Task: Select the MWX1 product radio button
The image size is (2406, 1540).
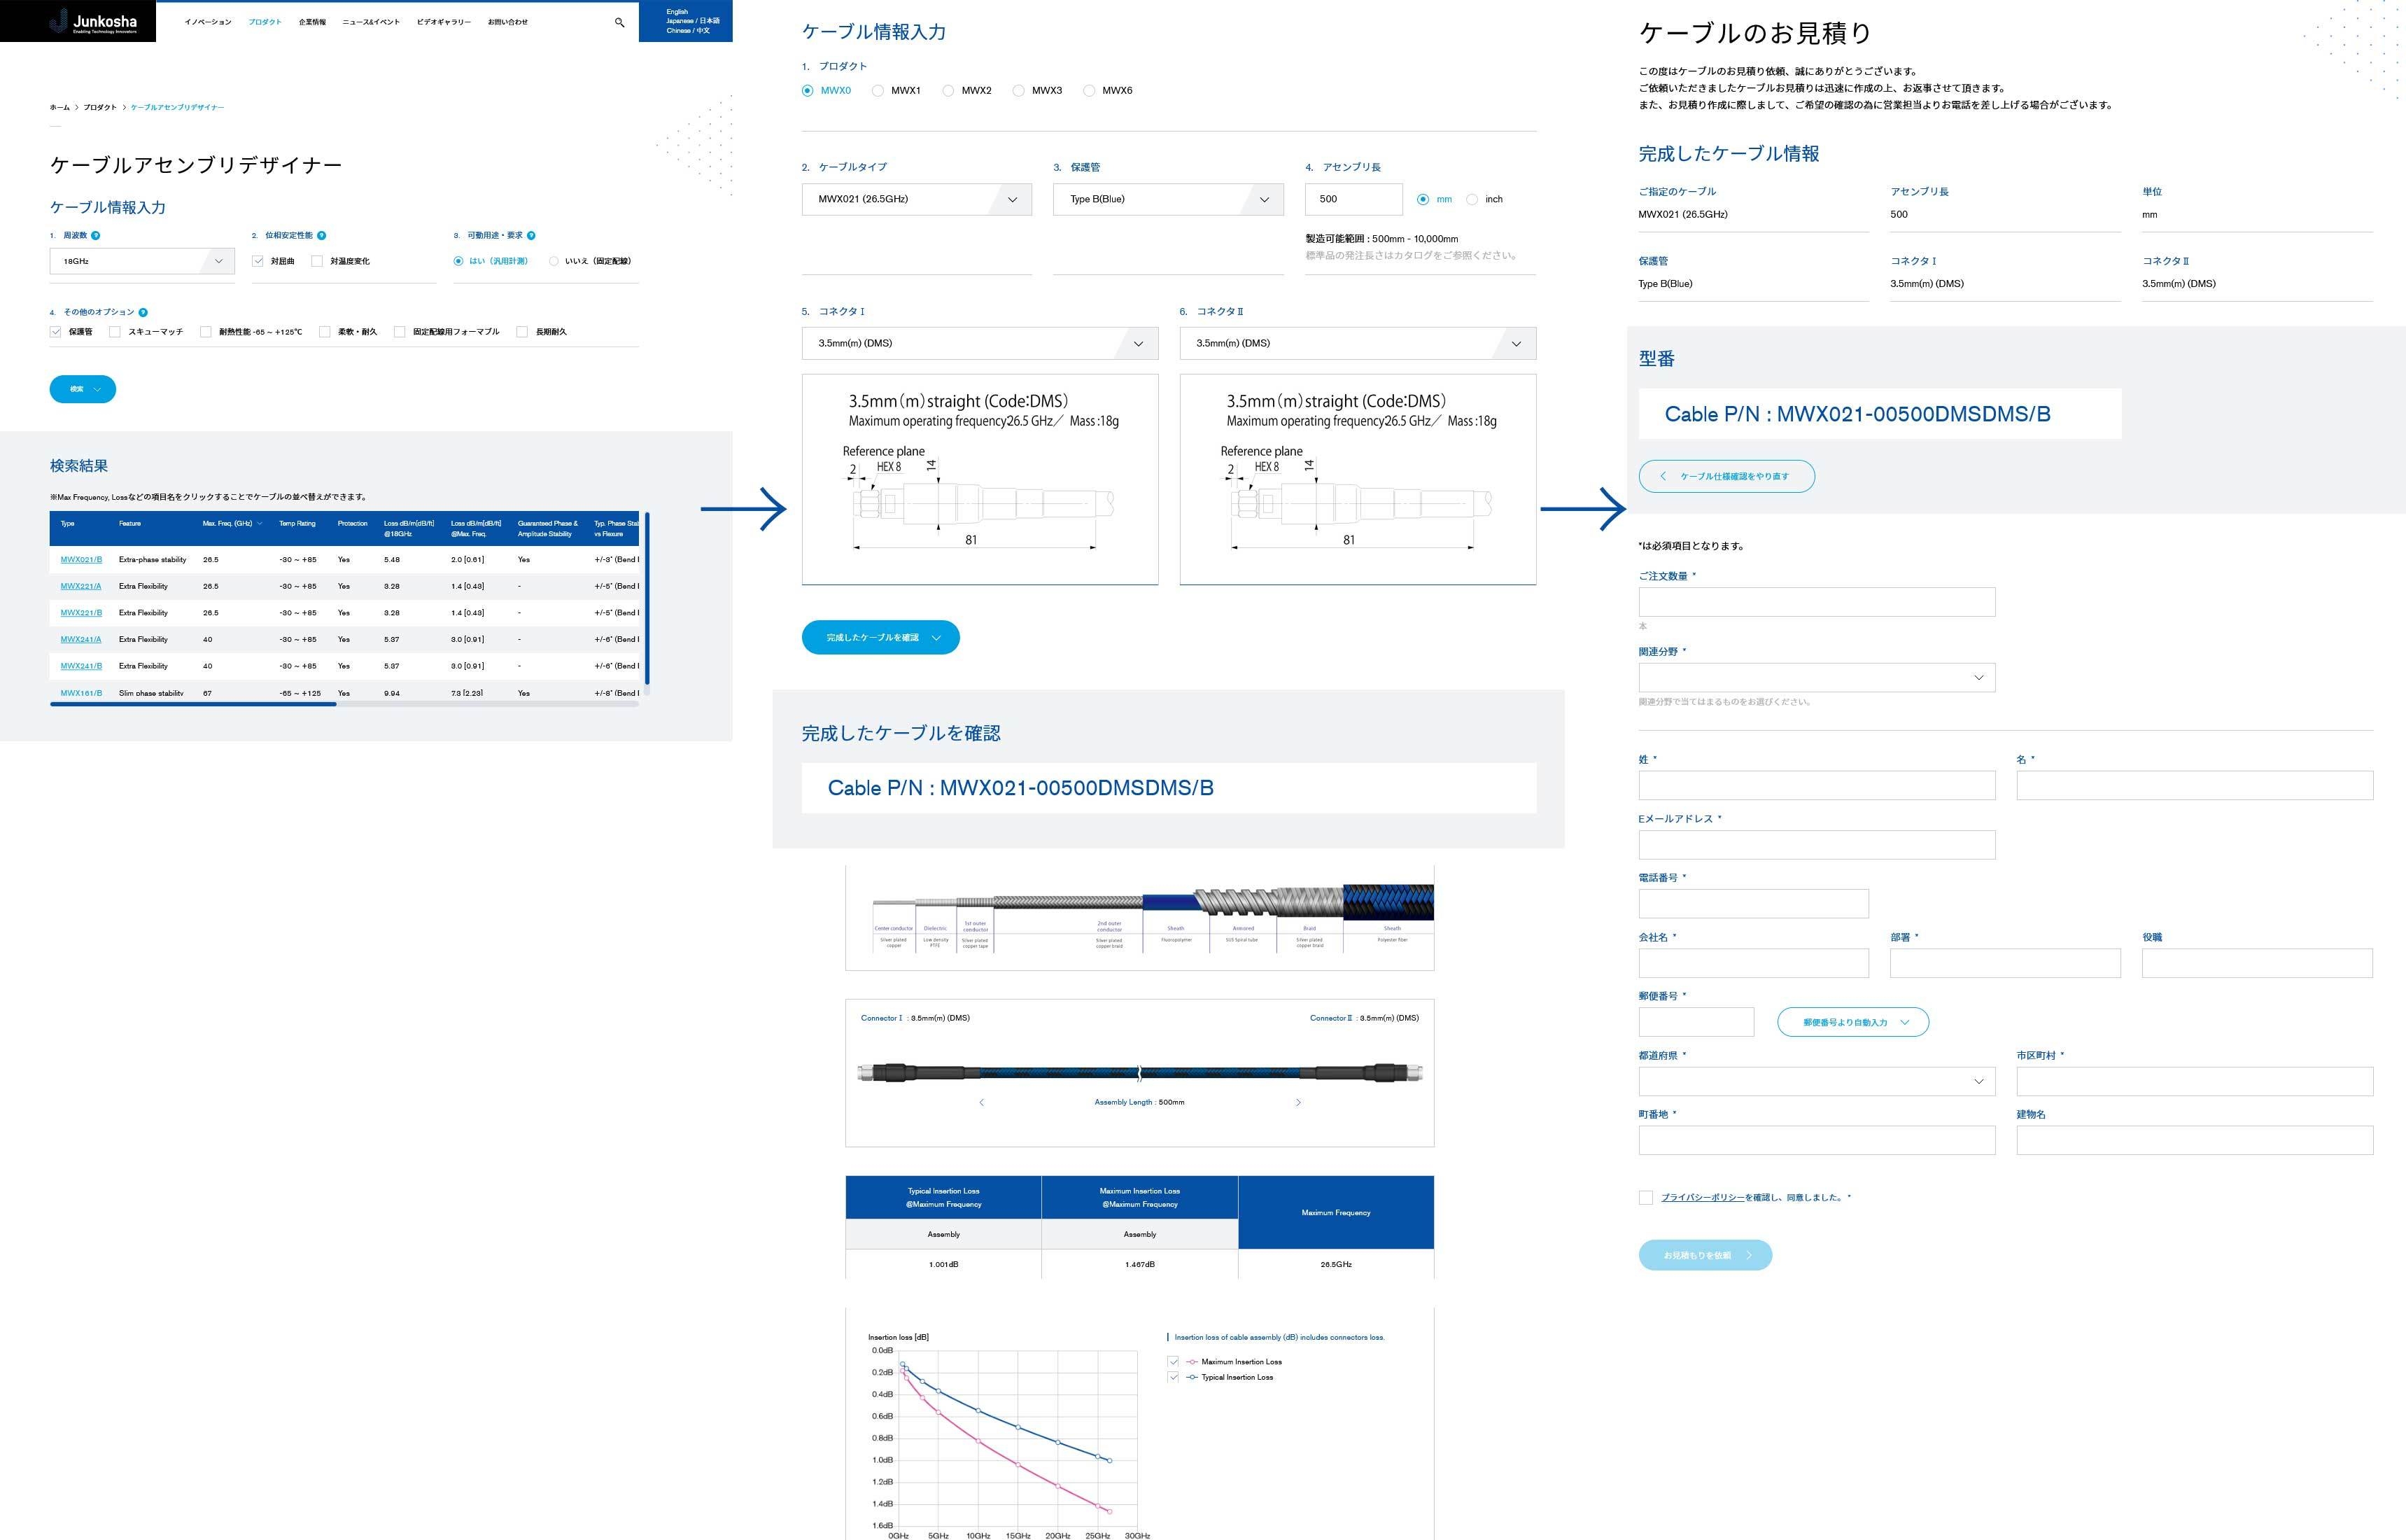Action: point(878,91)
